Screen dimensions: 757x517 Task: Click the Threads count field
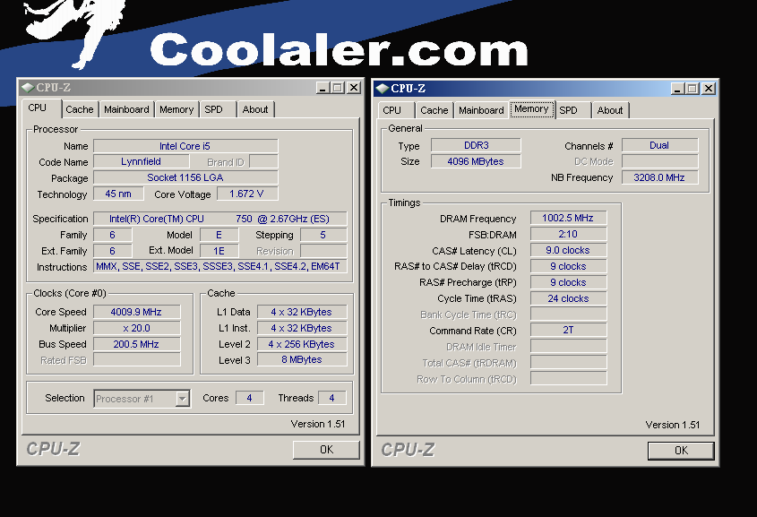click(332, 398)
